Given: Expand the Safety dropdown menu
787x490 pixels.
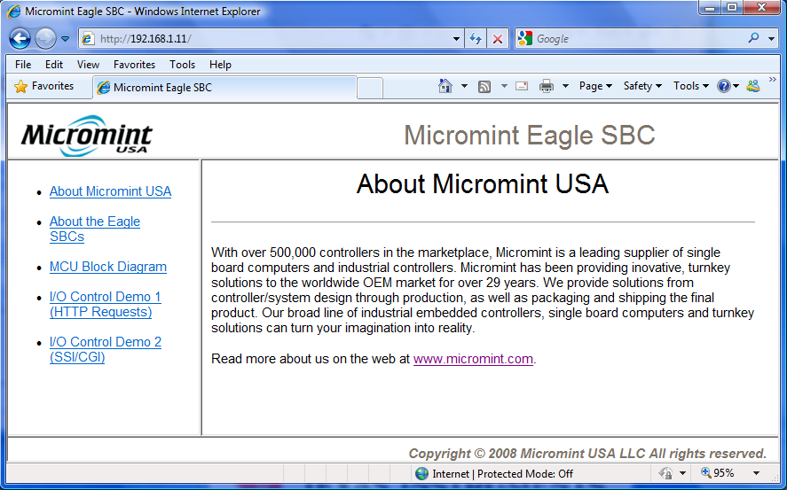Looking at the screenshot, I should click(642, 86).
